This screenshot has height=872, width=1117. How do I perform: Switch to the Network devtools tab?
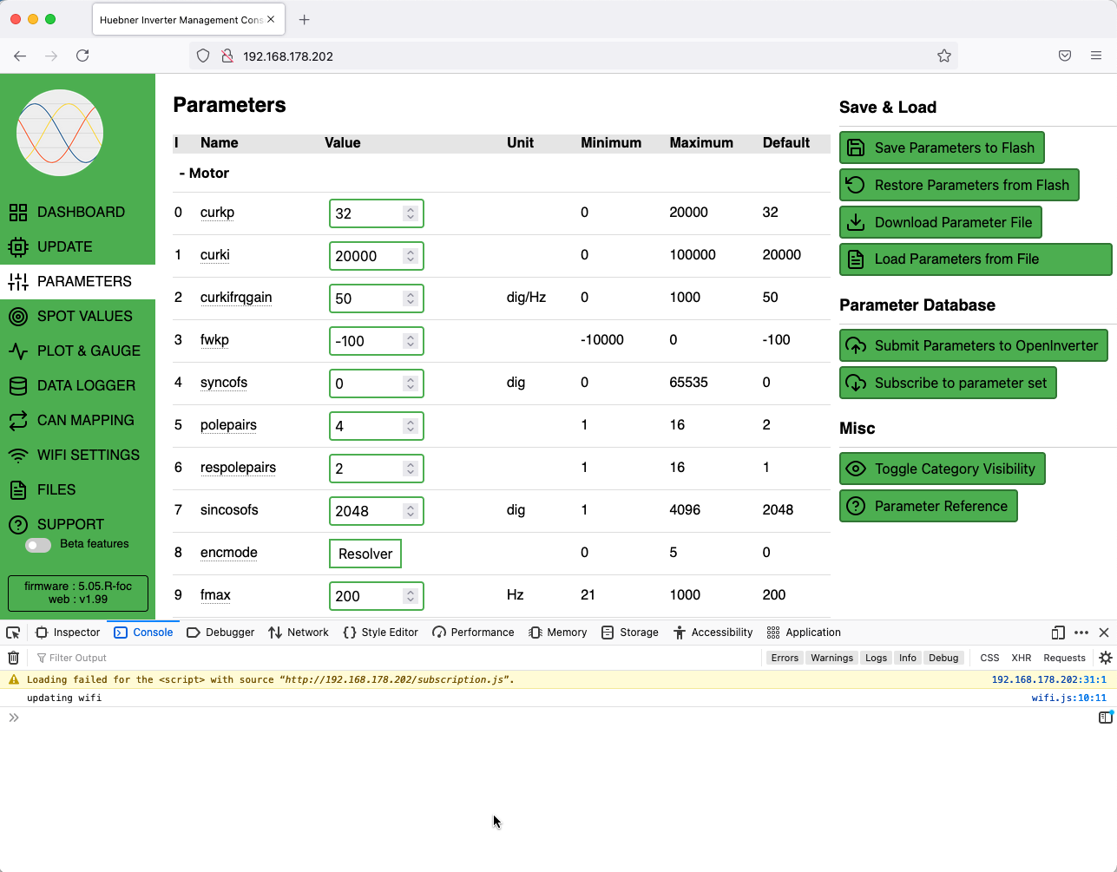(x=299, y=633)
